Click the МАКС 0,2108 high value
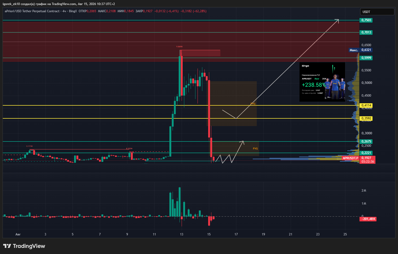 107,11
